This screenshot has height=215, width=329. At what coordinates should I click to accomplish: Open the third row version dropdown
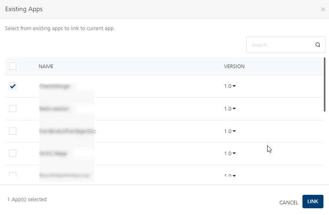(x=230, y=131)
